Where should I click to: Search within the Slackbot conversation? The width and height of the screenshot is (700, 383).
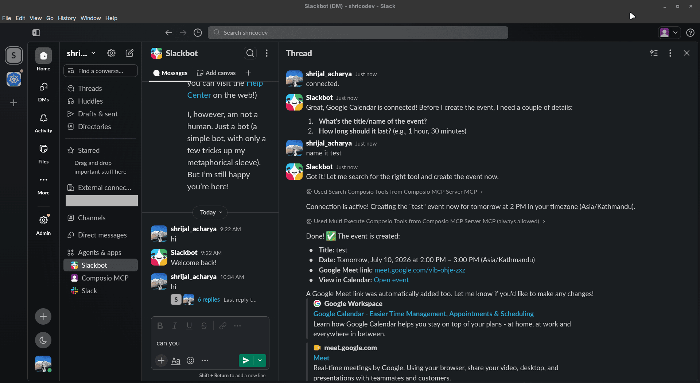click(250, 53)
